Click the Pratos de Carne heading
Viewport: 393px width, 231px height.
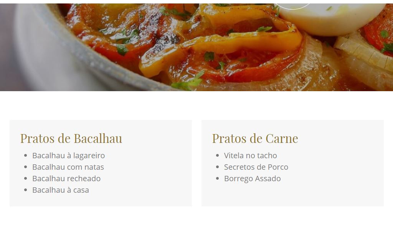[255, 138]
